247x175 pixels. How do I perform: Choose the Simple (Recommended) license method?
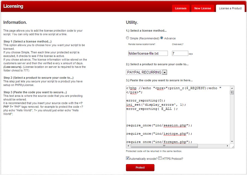[x=128, y=38]
